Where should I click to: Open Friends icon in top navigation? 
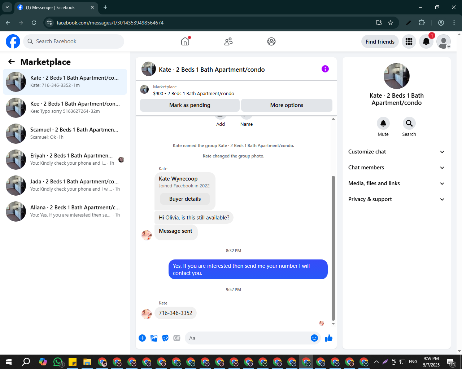pyautogui.click(x=228, y=41)
